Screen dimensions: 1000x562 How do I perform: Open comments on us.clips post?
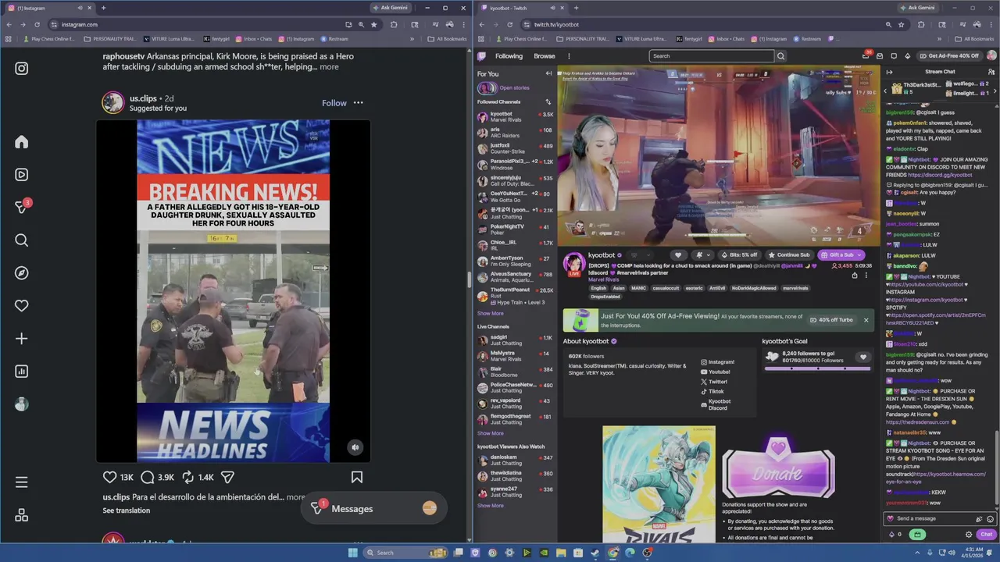[x=148, y=477]
